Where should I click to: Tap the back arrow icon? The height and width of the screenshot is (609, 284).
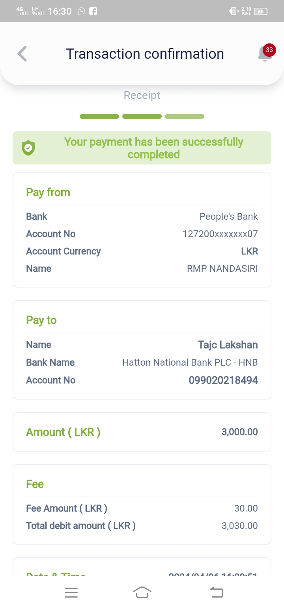(x=22, y=54)
